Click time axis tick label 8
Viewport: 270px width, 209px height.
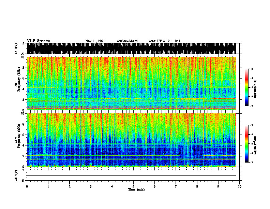coord(197,186)
